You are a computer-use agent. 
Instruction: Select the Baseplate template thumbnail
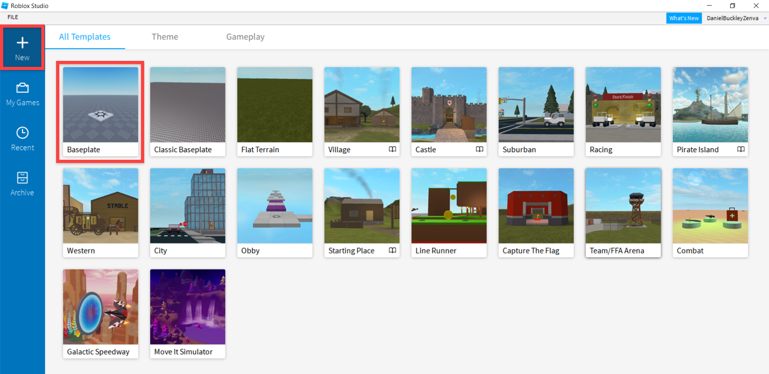tap(101, 105)
